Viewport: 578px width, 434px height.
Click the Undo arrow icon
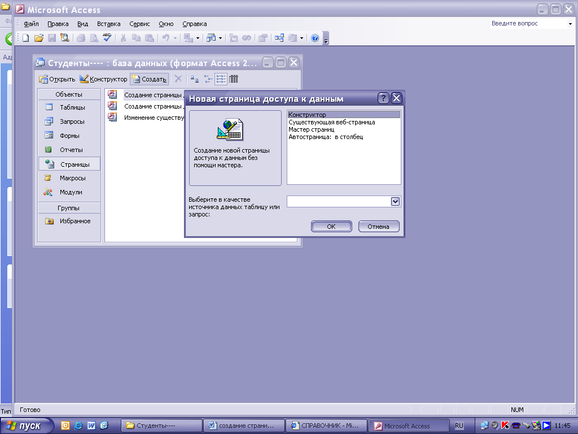166,38
